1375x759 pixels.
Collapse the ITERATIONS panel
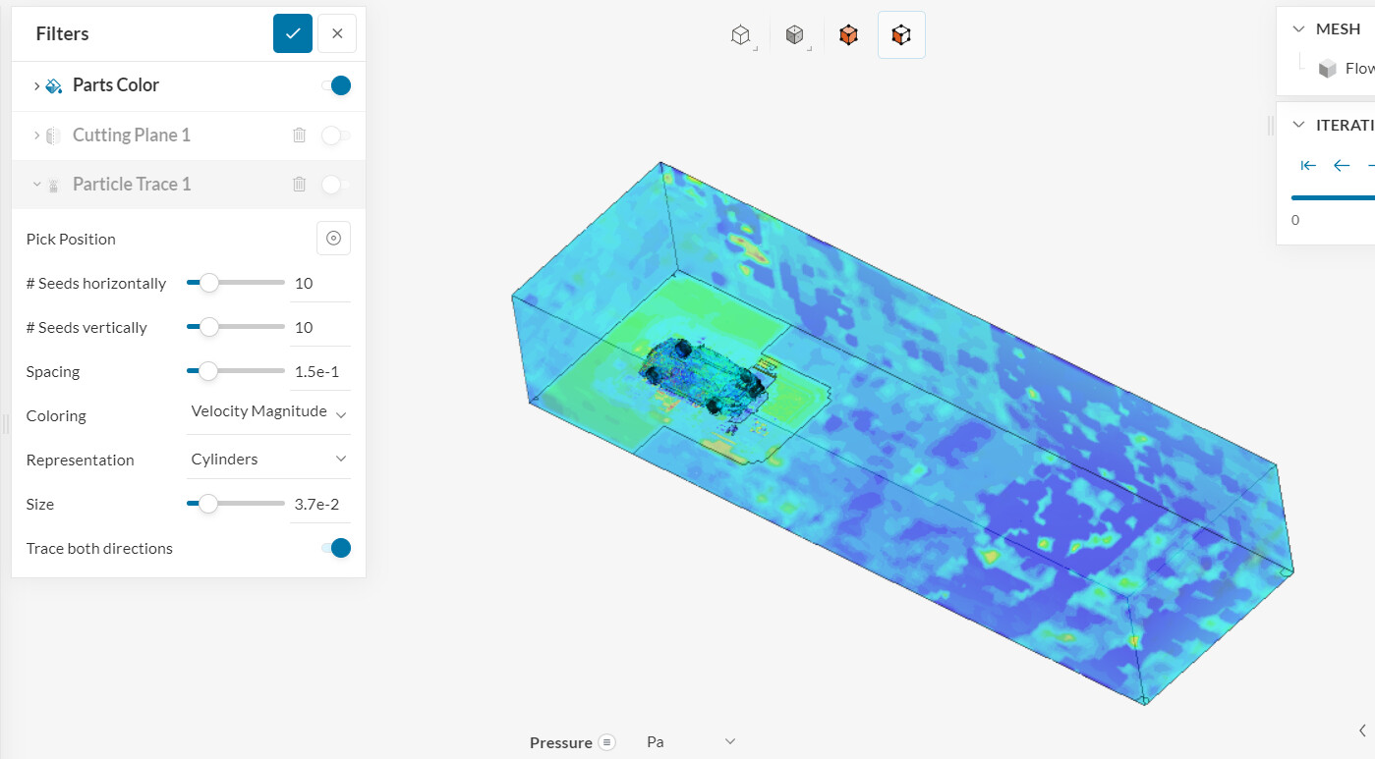tap(1298, 125)
